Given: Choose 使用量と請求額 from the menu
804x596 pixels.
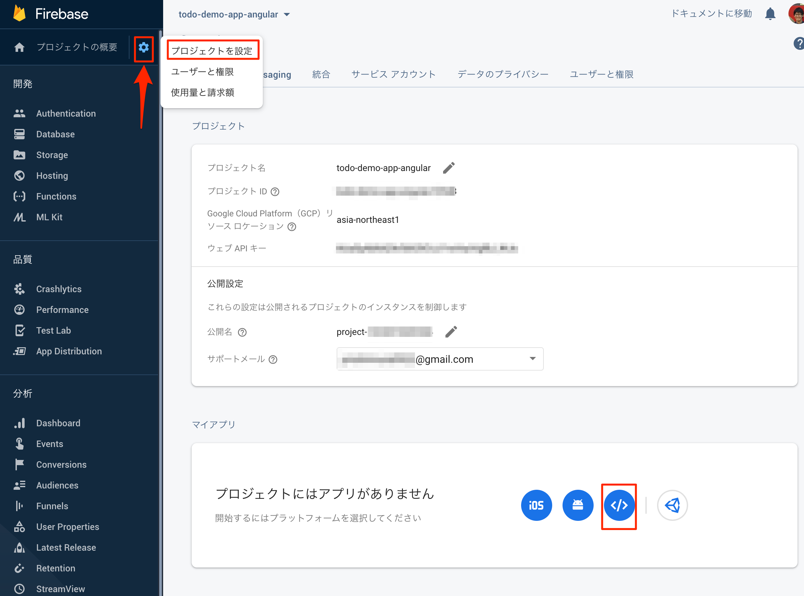Looking at the screenshot, I should [202, 92].
